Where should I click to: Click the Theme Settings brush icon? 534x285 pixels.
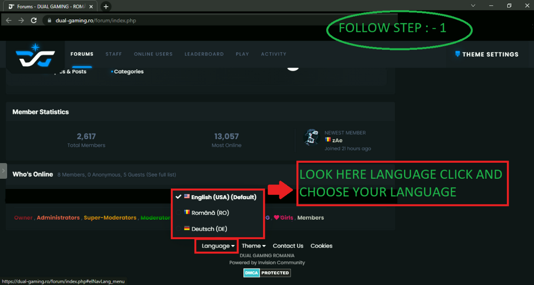tap(458, 54)
